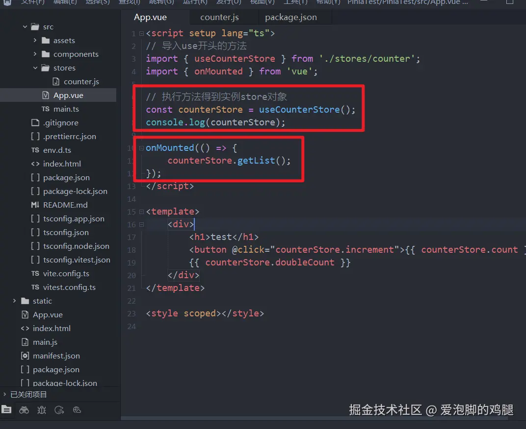526x429 pixels.
Task: Click the TS icon beside vite.config.ts
Action: 35,274
